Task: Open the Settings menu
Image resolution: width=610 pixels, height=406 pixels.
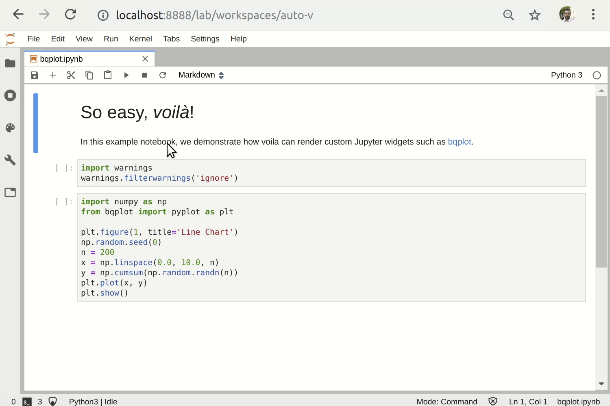Action: (205, 39)
